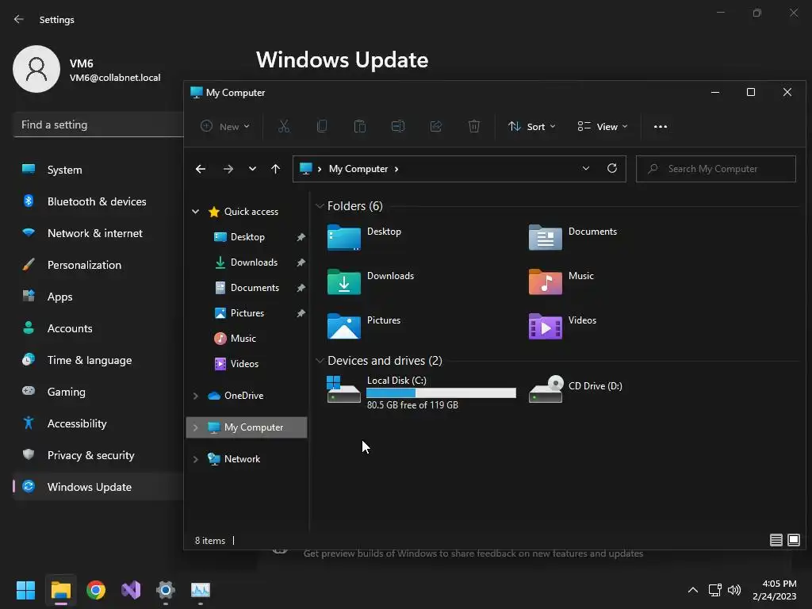Select Desktop under Quick access
Image resolution: width=812 pixels, height=609 pixels.
coord(247,236)
